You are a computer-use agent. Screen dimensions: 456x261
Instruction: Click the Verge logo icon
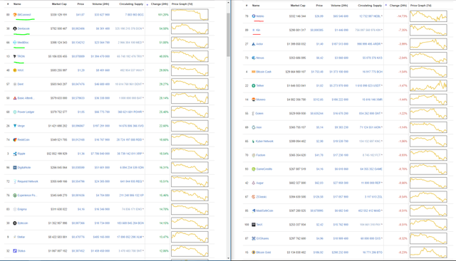15,126
